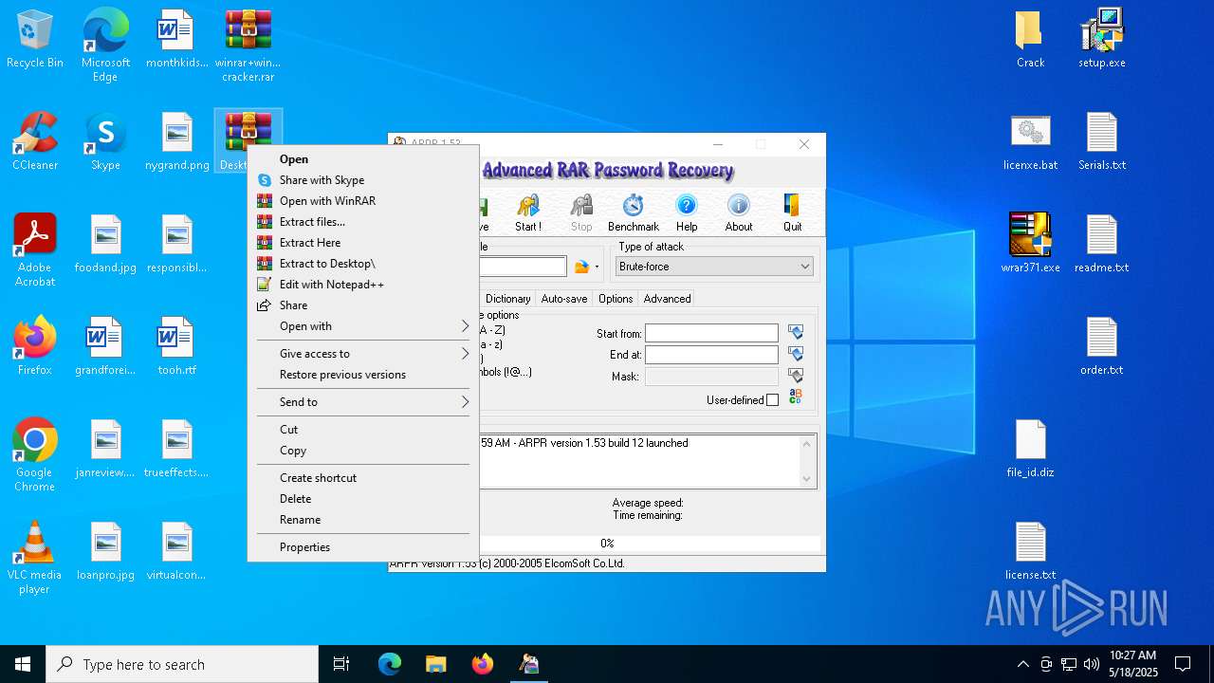1214x683 pixels.
Task: Switch to the Dictionary tab
Action: point(507,299)
